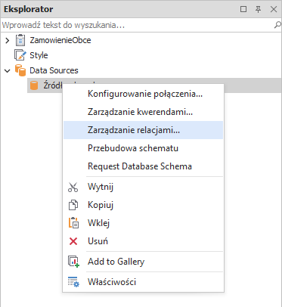Click the red X Usuń icon
Viewport: 282px width, 307px height.
click(x=73, y=241)
